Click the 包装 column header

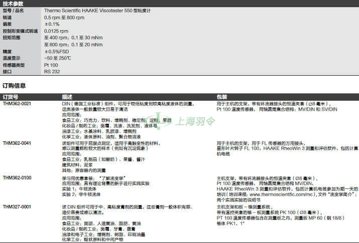coord(222,97)
